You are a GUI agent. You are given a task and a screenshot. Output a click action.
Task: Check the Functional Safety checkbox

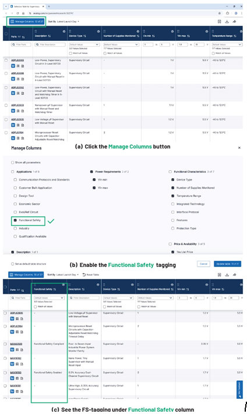point(15,220)
